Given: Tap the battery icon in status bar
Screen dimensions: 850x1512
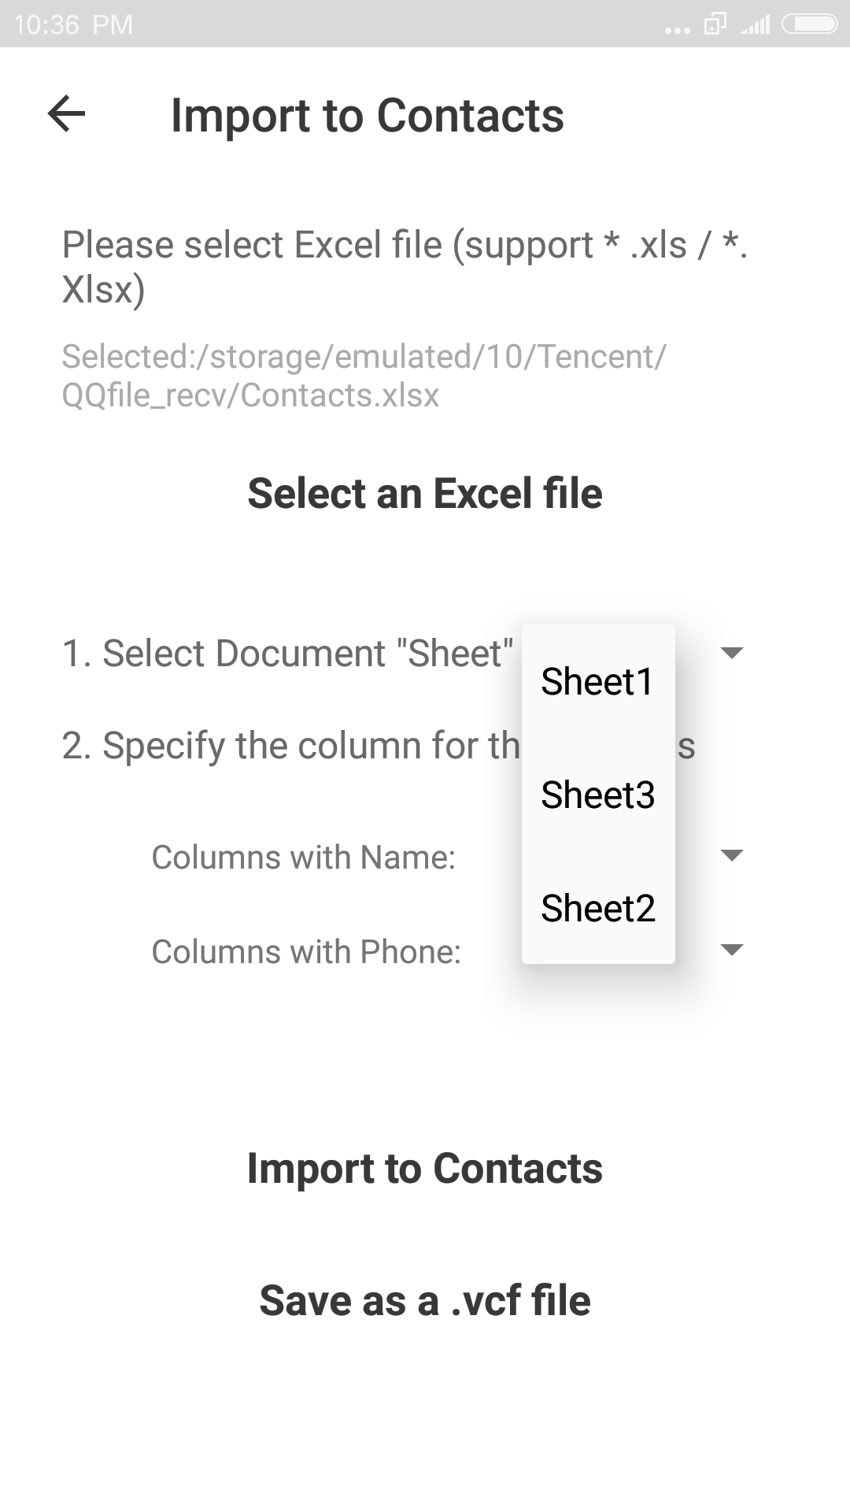Looking at the screenshot, I should (x=809, y=24).
